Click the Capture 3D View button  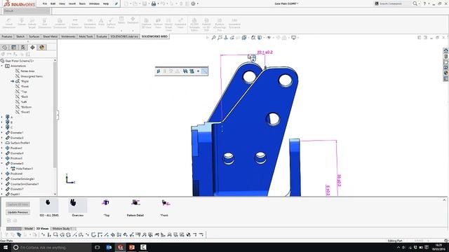tap(18, 204)
